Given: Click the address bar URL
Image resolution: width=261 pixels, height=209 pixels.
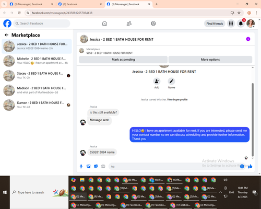Looking at the screenshot, I should coord(62,13).
